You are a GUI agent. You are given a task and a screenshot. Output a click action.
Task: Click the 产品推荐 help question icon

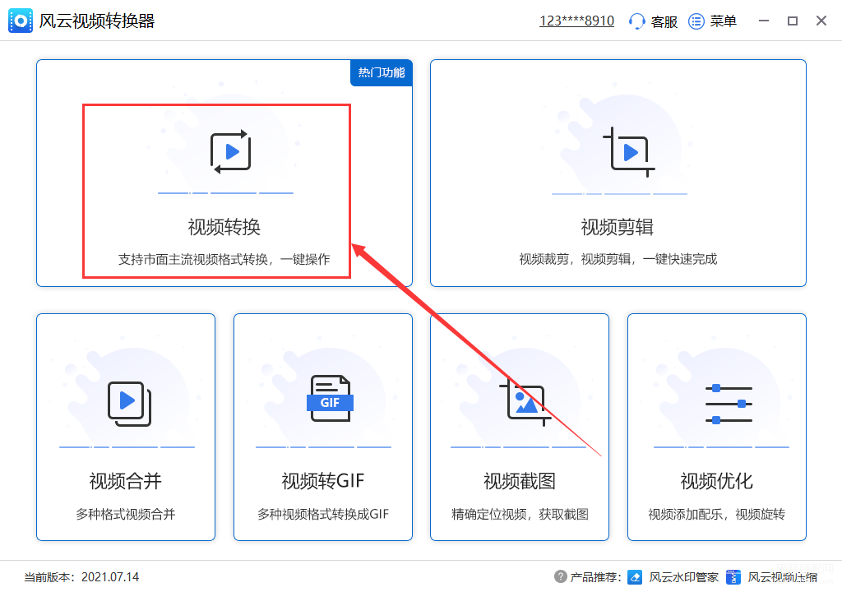561,576
